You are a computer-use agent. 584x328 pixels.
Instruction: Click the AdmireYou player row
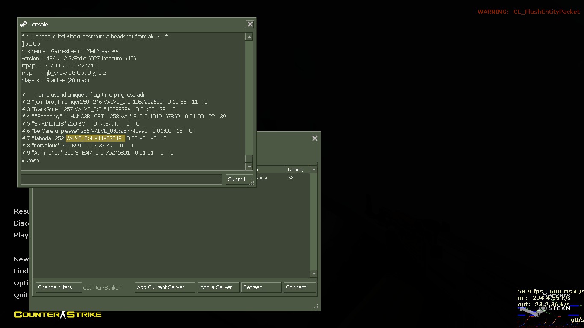click(x=97, y=153)
